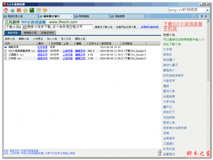Click the file icon of 三国演义.txt

[6, 55]
